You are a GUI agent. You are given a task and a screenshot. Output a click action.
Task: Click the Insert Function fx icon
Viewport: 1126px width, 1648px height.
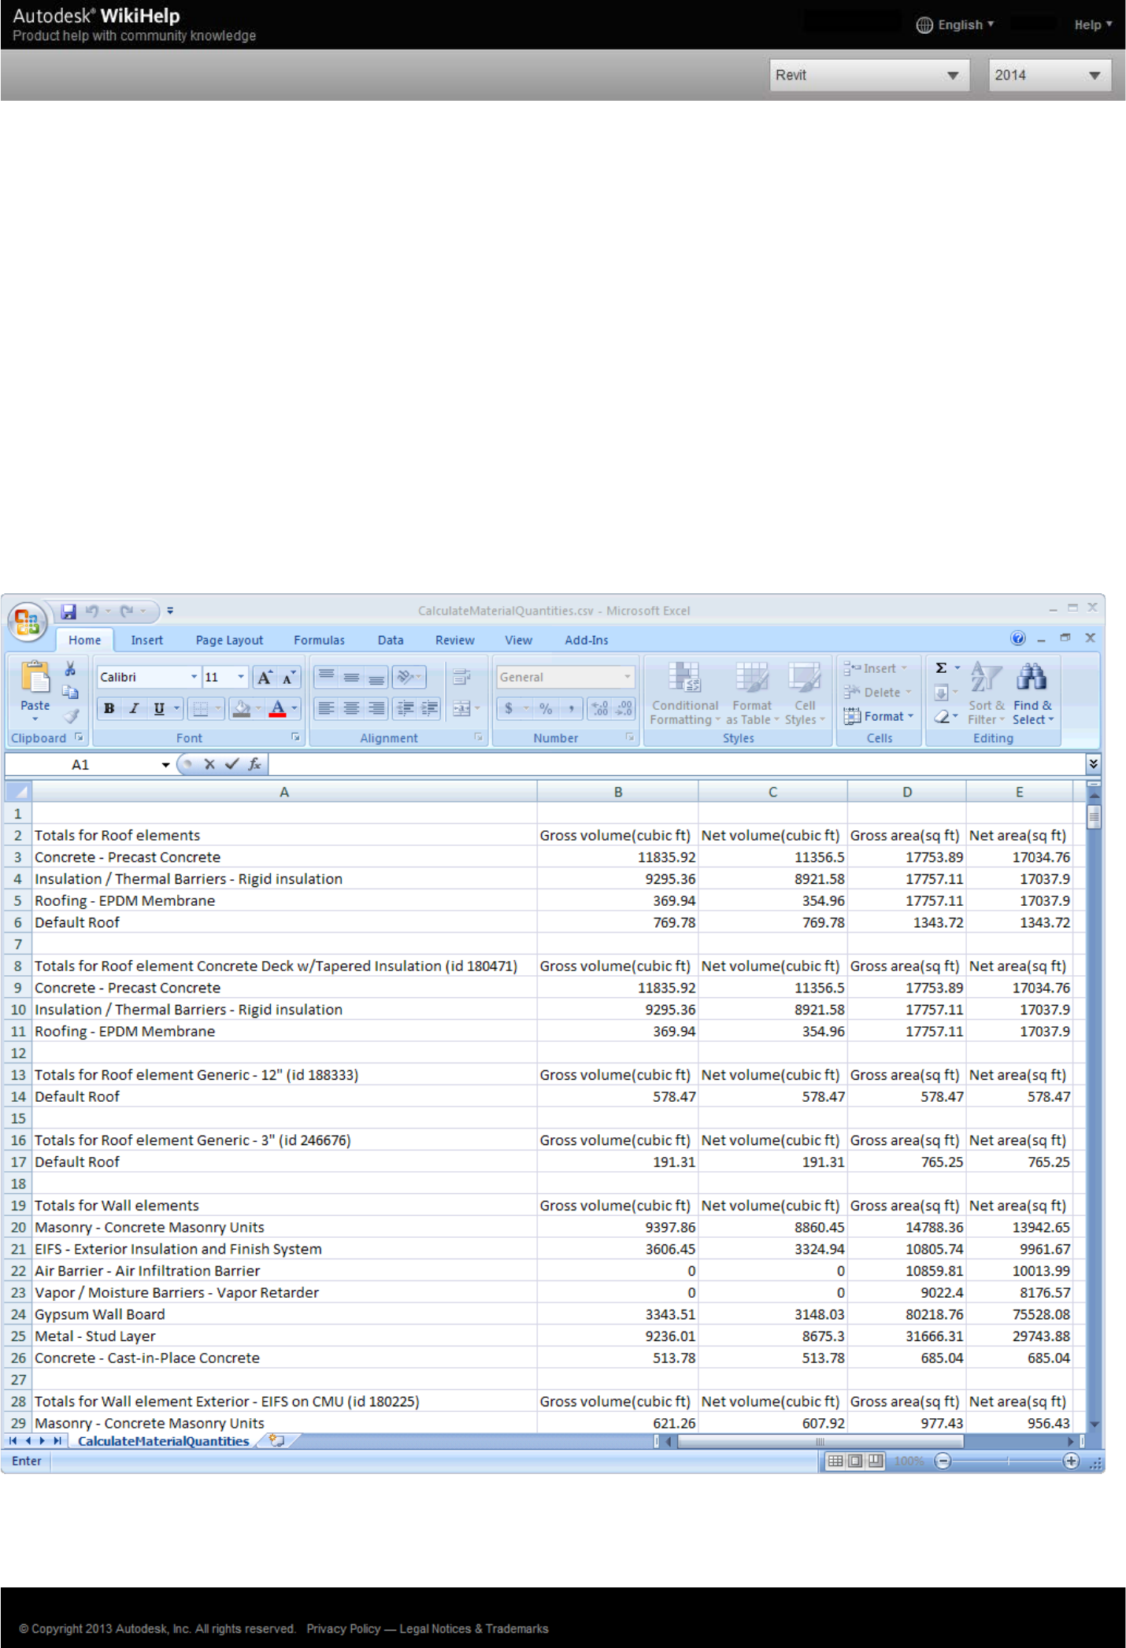click(254, 764)
